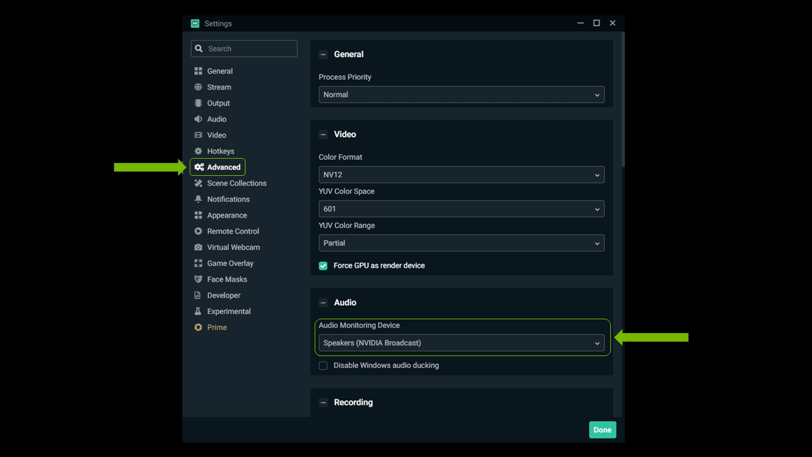Enable Disable Windows audio ducking
This screenshot has height=457, width=812.
323,366
